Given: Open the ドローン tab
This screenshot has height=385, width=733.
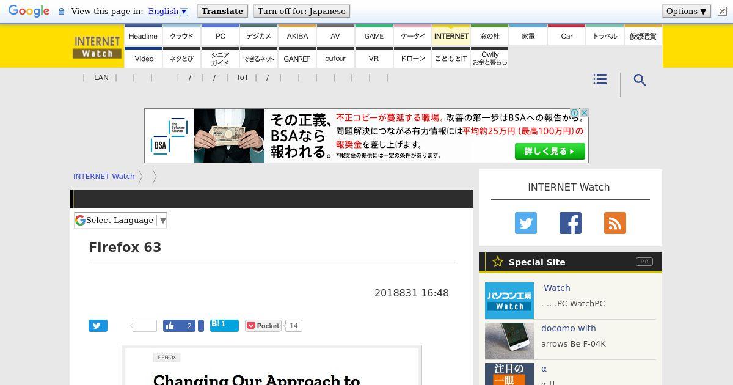Looking at the screenshot, I should click(412, 58).
